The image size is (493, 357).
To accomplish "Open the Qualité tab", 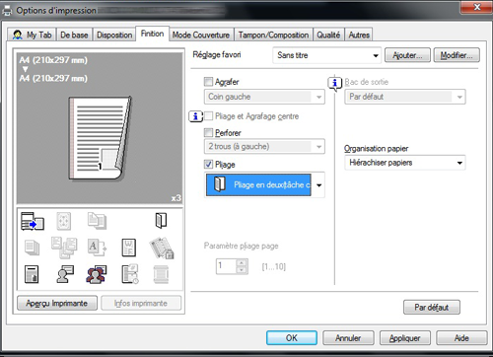I will [x=328, y=35].
